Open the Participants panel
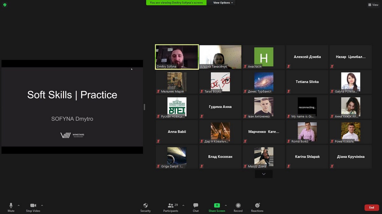Viewport: 382px width, 214px height. [x=171, y=205]
